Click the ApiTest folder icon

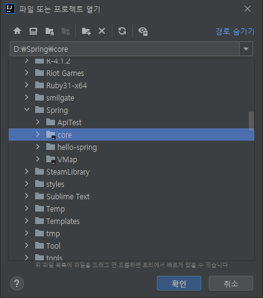(51, 122)
